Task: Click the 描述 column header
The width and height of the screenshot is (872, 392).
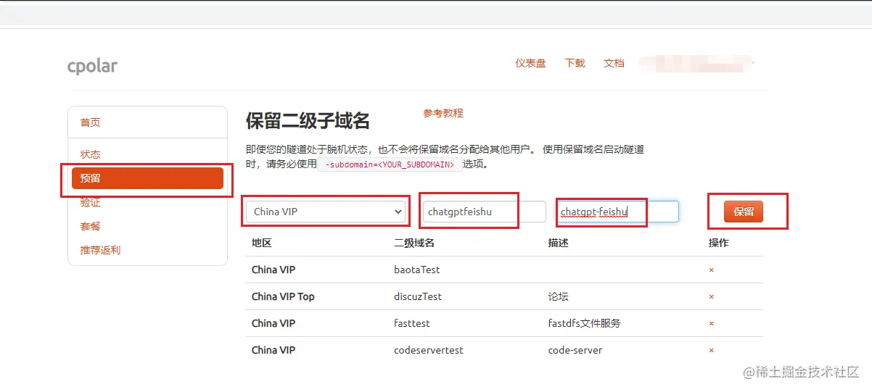Action: coord(559,243)
